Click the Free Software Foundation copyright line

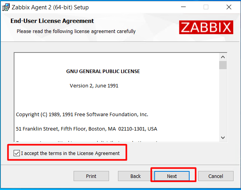point(82,115)
